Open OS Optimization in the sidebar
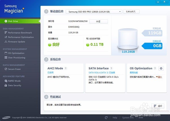 (x=16, y=53)
